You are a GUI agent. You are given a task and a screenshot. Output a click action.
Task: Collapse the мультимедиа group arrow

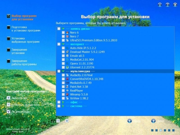(x=63, y=71)
